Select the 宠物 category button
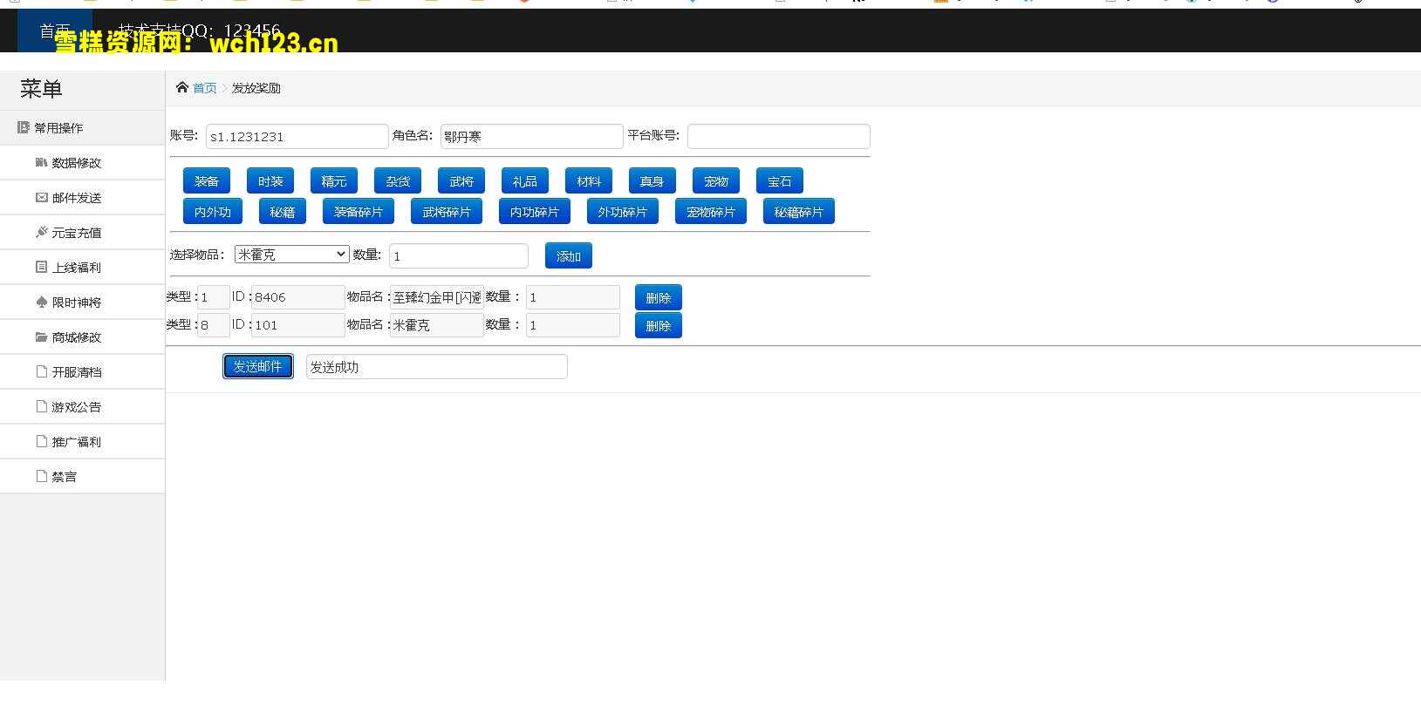Screen dimensions: 1421x714 716,181
